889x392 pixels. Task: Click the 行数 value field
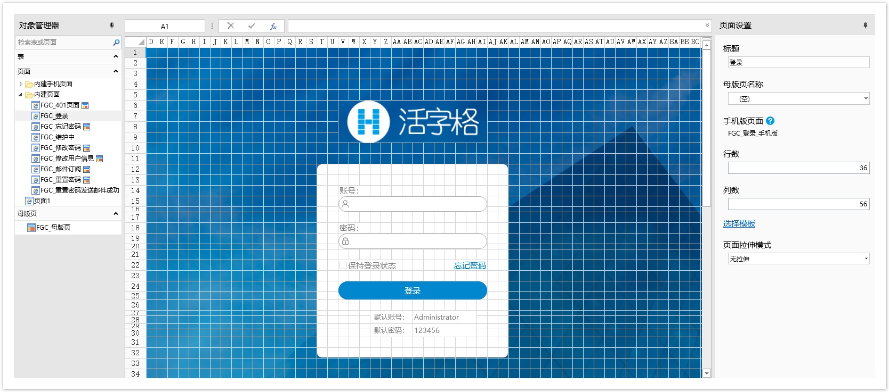coord(798,168)
